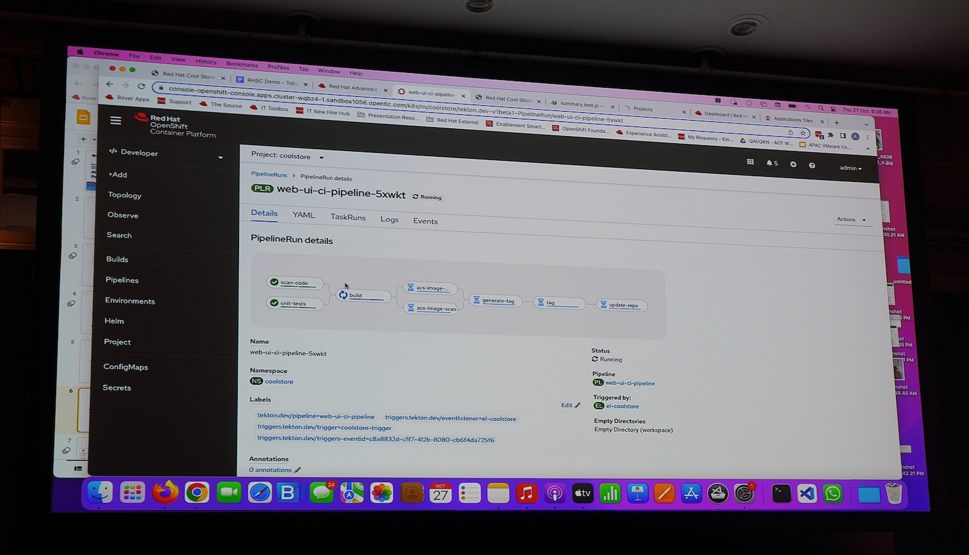The width and height of the screenshot is (969, 555).
Task: Open the History menu in macOS menu bar
Action: pos(205,61)
